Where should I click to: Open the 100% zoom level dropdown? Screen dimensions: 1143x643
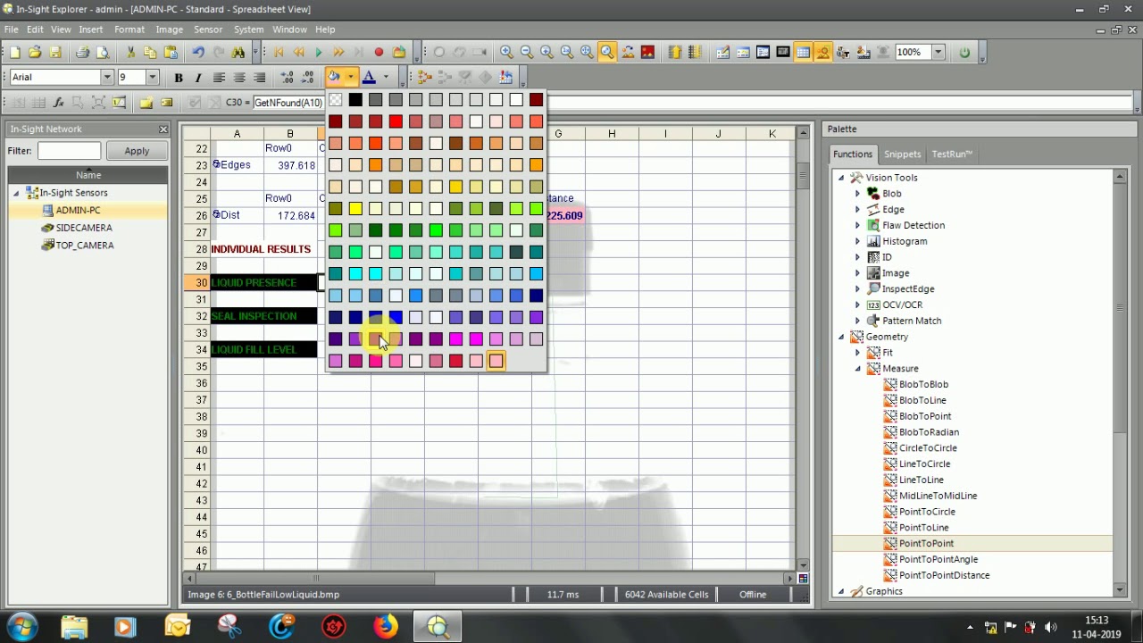tap(938, 53)
